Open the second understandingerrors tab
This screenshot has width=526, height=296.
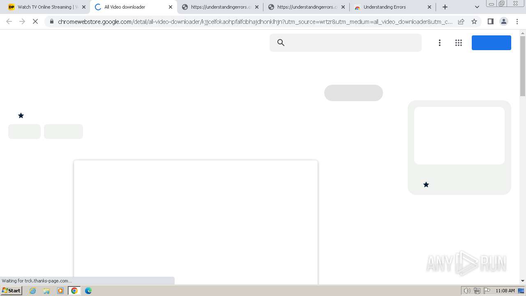click(x=307, y=7)
